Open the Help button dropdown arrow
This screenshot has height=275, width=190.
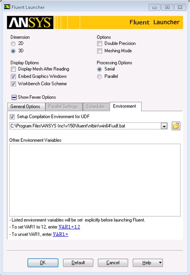[x=160, y=263]
